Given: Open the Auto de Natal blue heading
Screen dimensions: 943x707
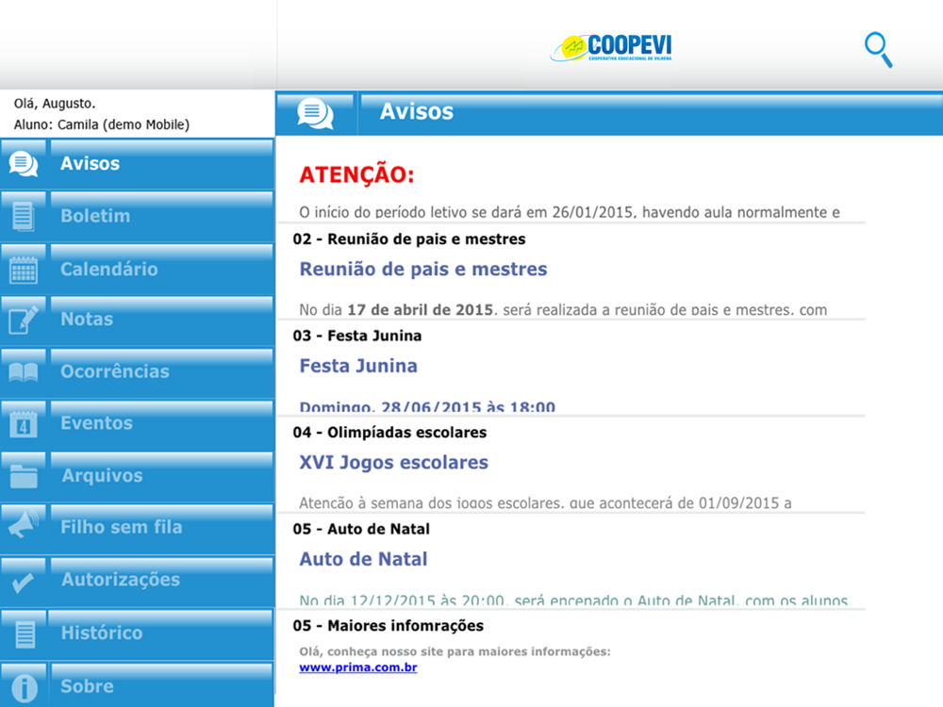Looking at the screenshot, I should pos(363,559).
